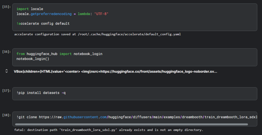Click the horizontal scrollbar in cell 18
This screenshot has width=262, height=135.
(x=131, y=124)
